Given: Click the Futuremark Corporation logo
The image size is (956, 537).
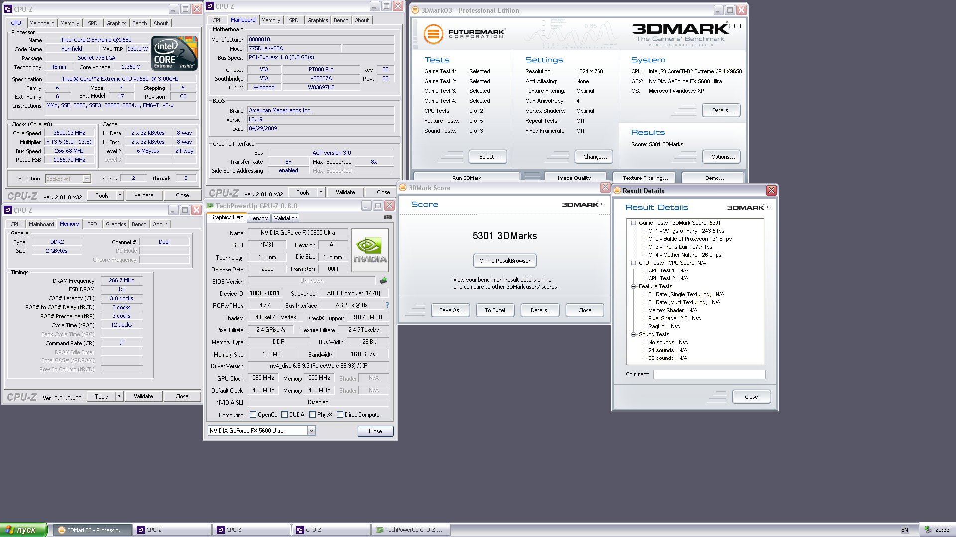Looking at the screenshot, I should (x=464, y=34).
